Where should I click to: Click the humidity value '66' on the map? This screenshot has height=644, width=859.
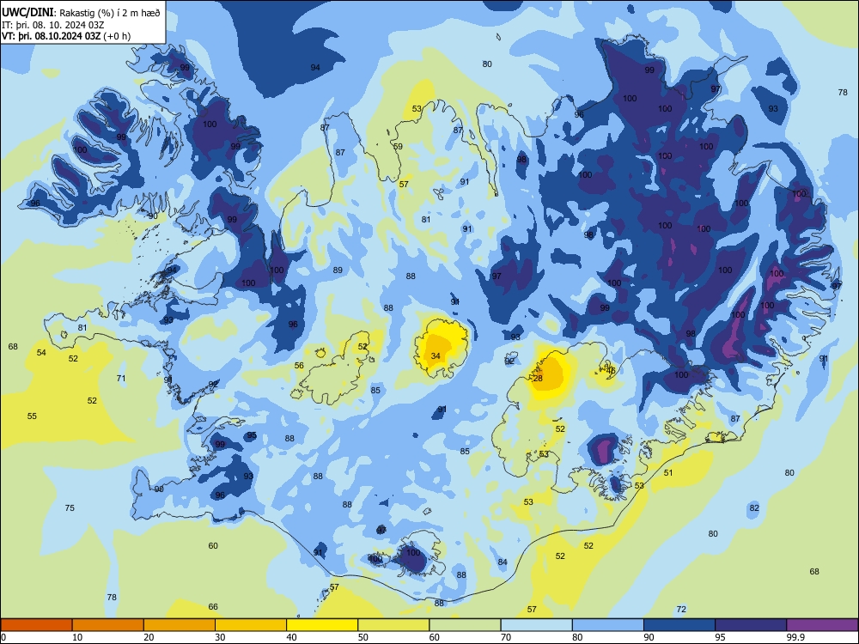(x=213, y=607)
